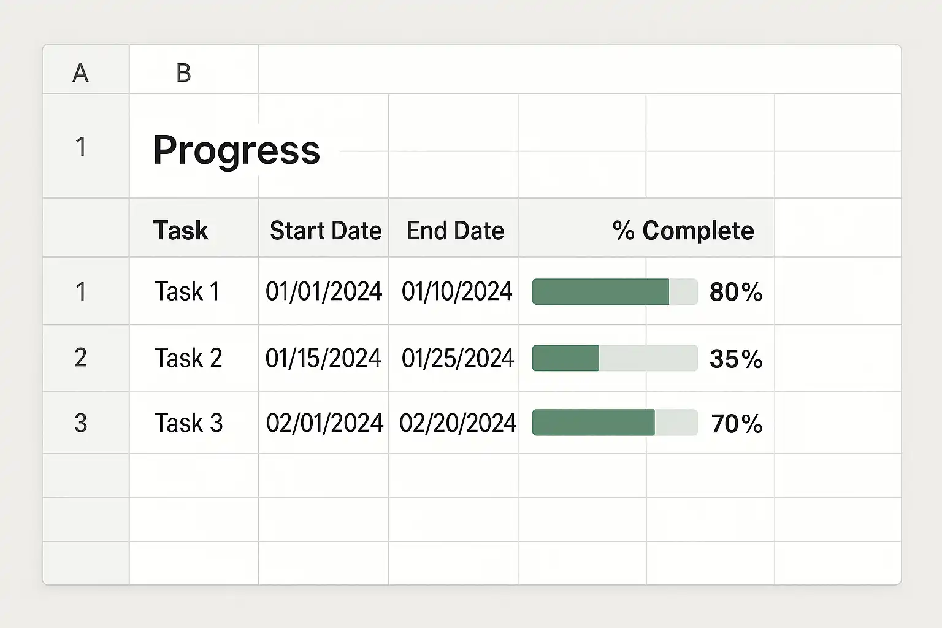Screen dimensions: 942x628
Task: Click the 02/20/2024 end date cell
Action: pos(458,423)
